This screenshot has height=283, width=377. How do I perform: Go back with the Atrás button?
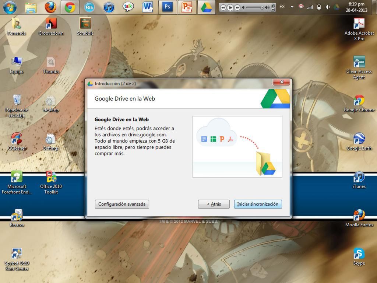(x=214, y=204)
